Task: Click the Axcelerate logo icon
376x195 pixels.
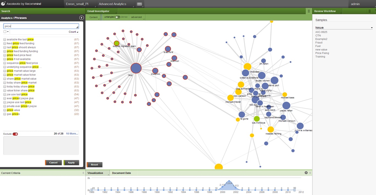Action: tap(3, 4)
